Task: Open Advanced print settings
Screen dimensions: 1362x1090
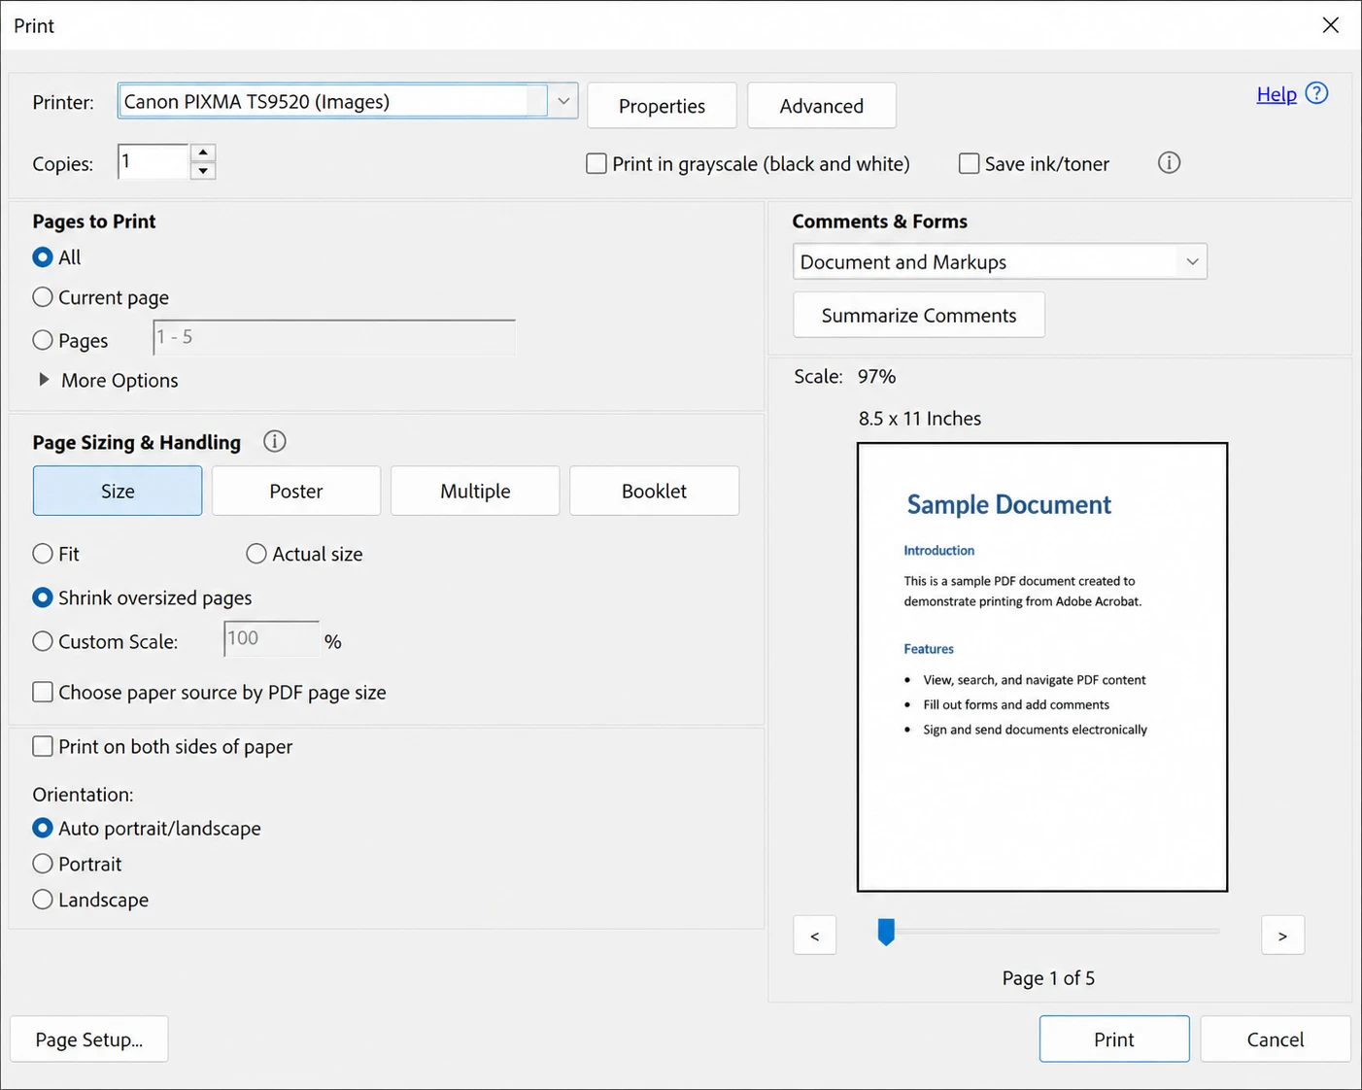Action: 821,105
